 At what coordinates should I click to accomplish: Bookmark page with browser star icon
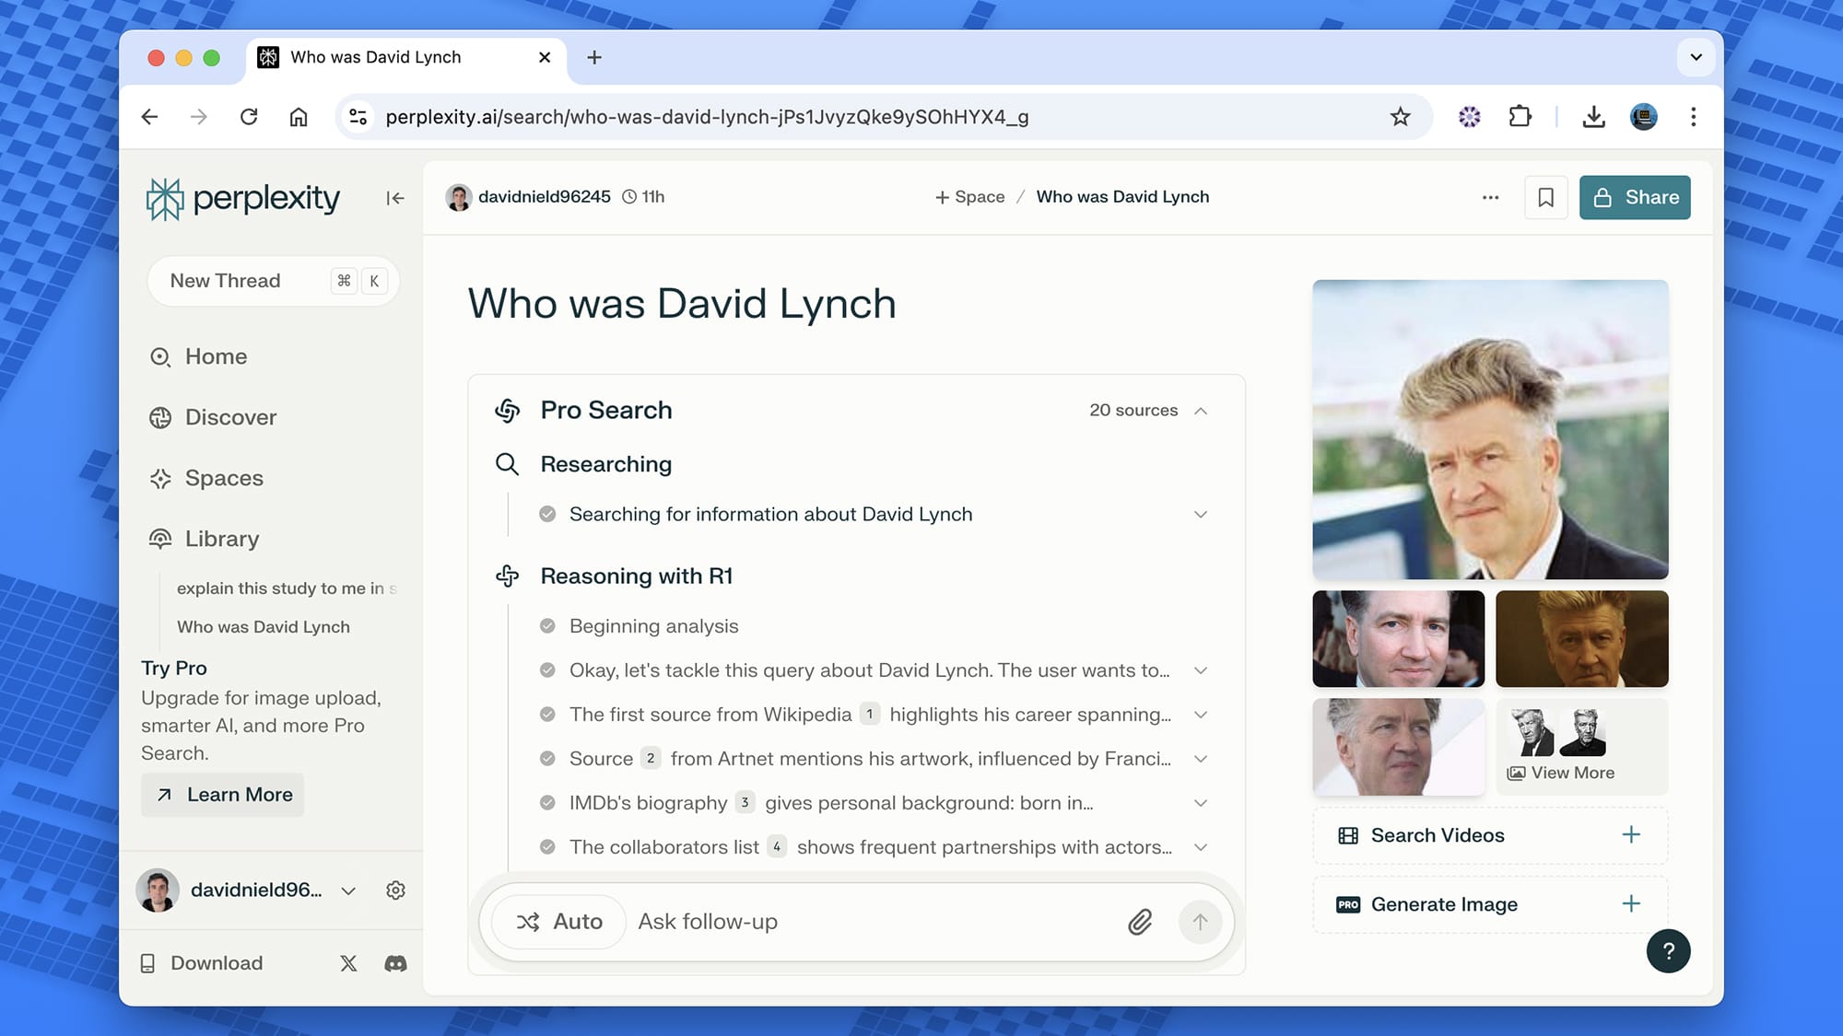click(1400, 117)
